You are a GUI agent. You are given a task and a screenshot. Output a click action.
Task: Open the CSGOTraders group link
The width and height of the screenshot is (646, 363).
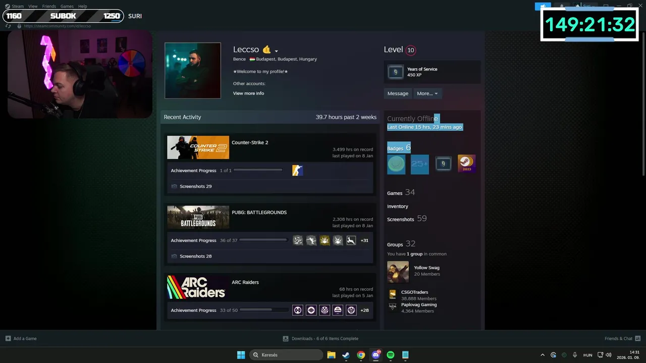tap(414, 292)
